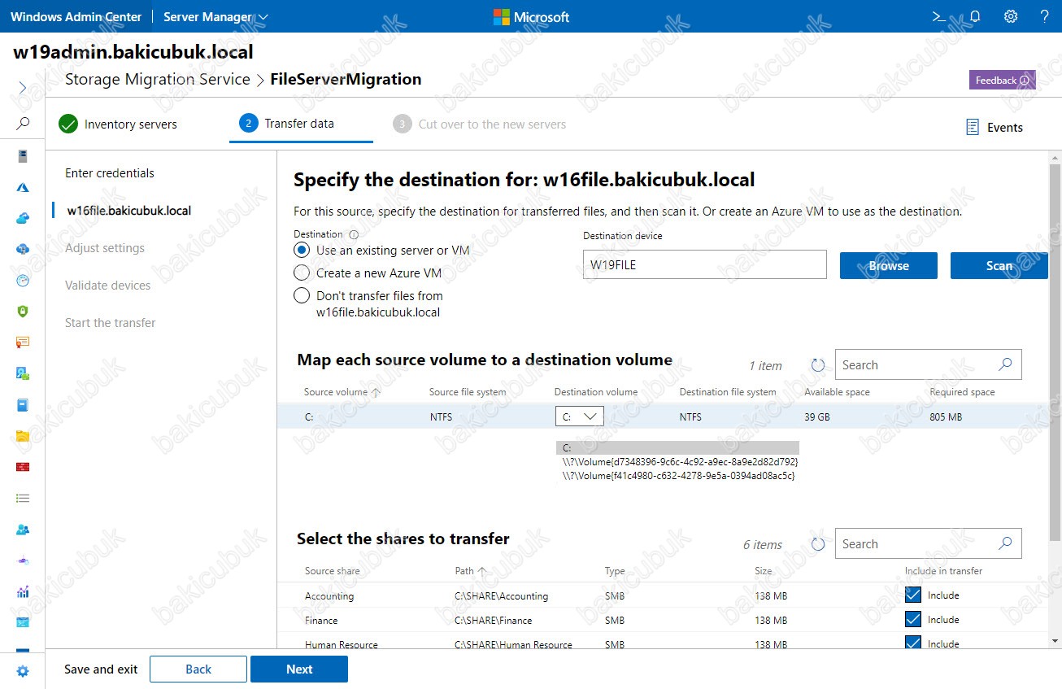
Task: Open the yellow Files folder icon
Action: coord(23,436)
